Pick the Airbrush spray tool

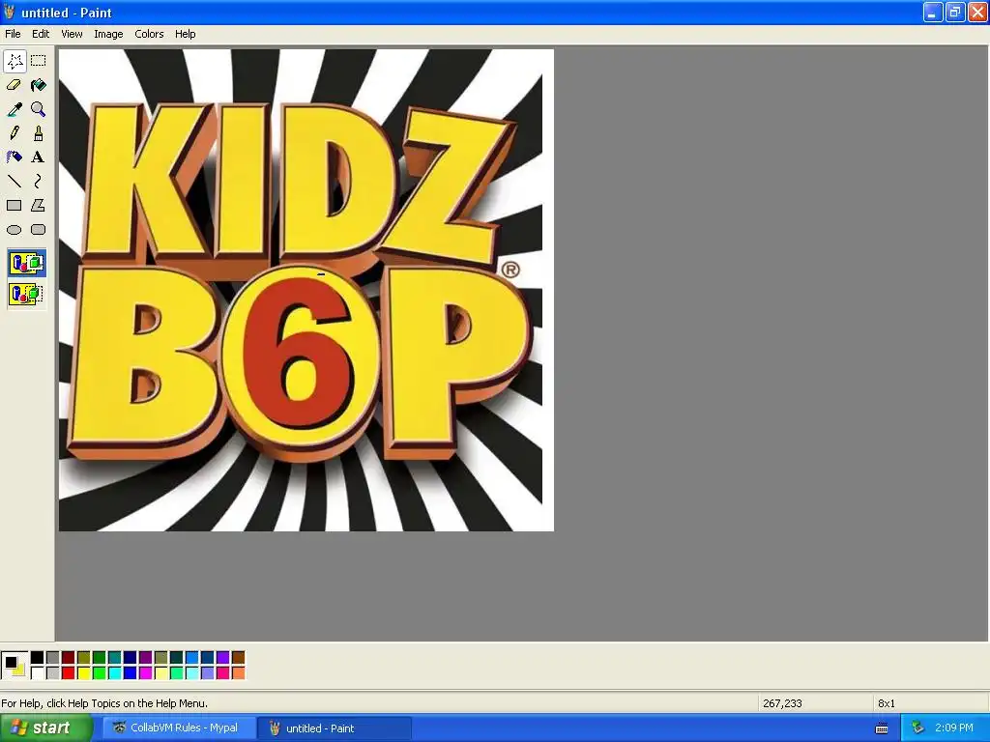[x=15, y=157]
